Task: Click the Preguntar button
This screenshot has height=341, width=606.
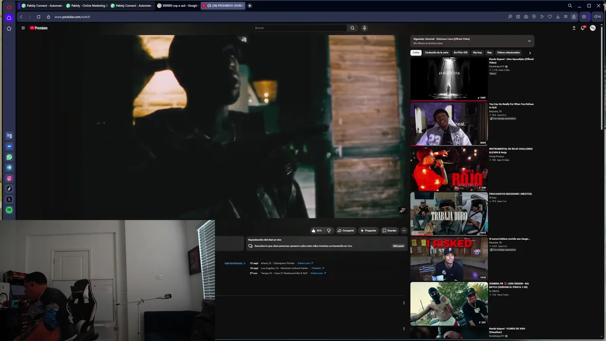Action: 368,231
